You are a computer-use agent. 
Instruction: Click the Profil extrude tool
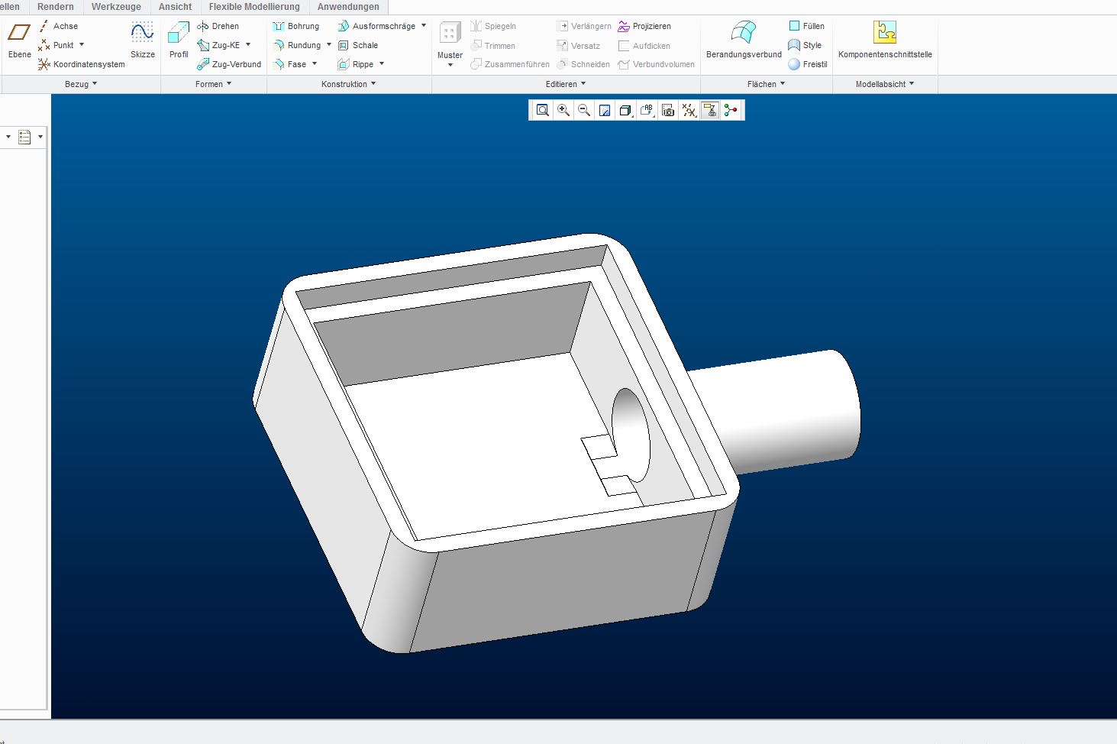[179, 40]
